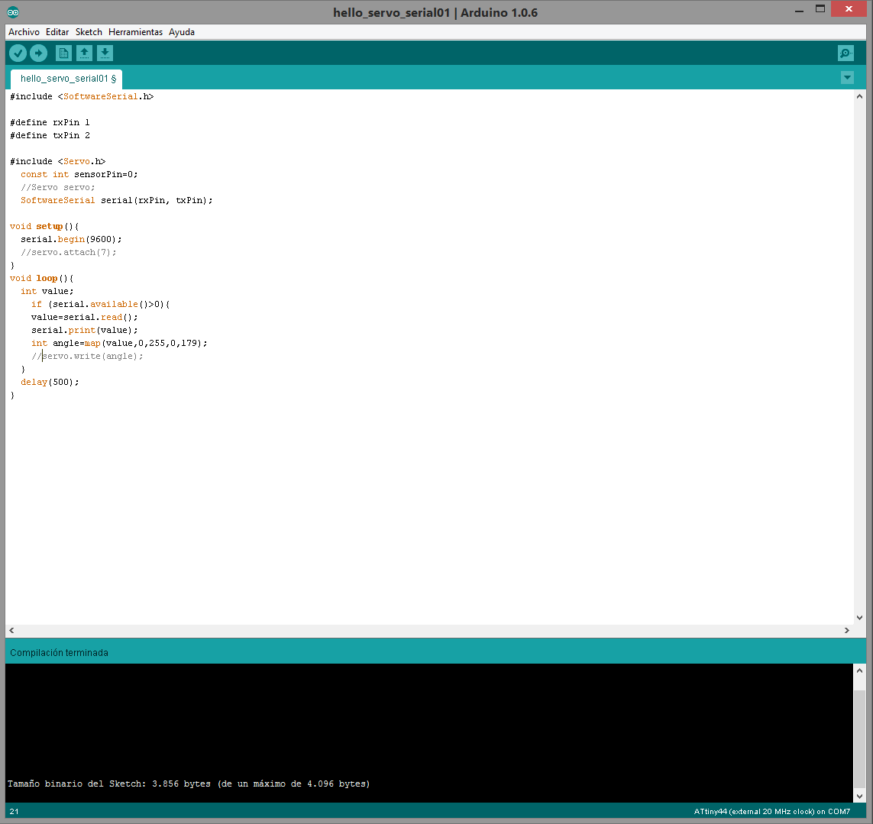Click the 'void loop(){' line
This screenshot has width=873, height=824.
coord(42,279)
